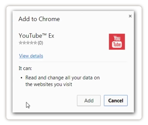Click the trademark symbol after YouTube
Image resolution: width=148 pixels, height=125 pixels.
[44, 34]
